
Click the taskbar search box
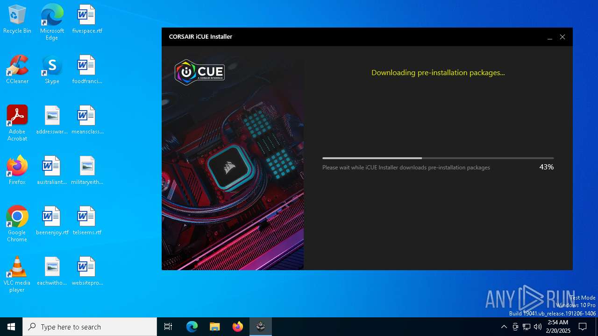pyautogui.click(x=90, y=327)
